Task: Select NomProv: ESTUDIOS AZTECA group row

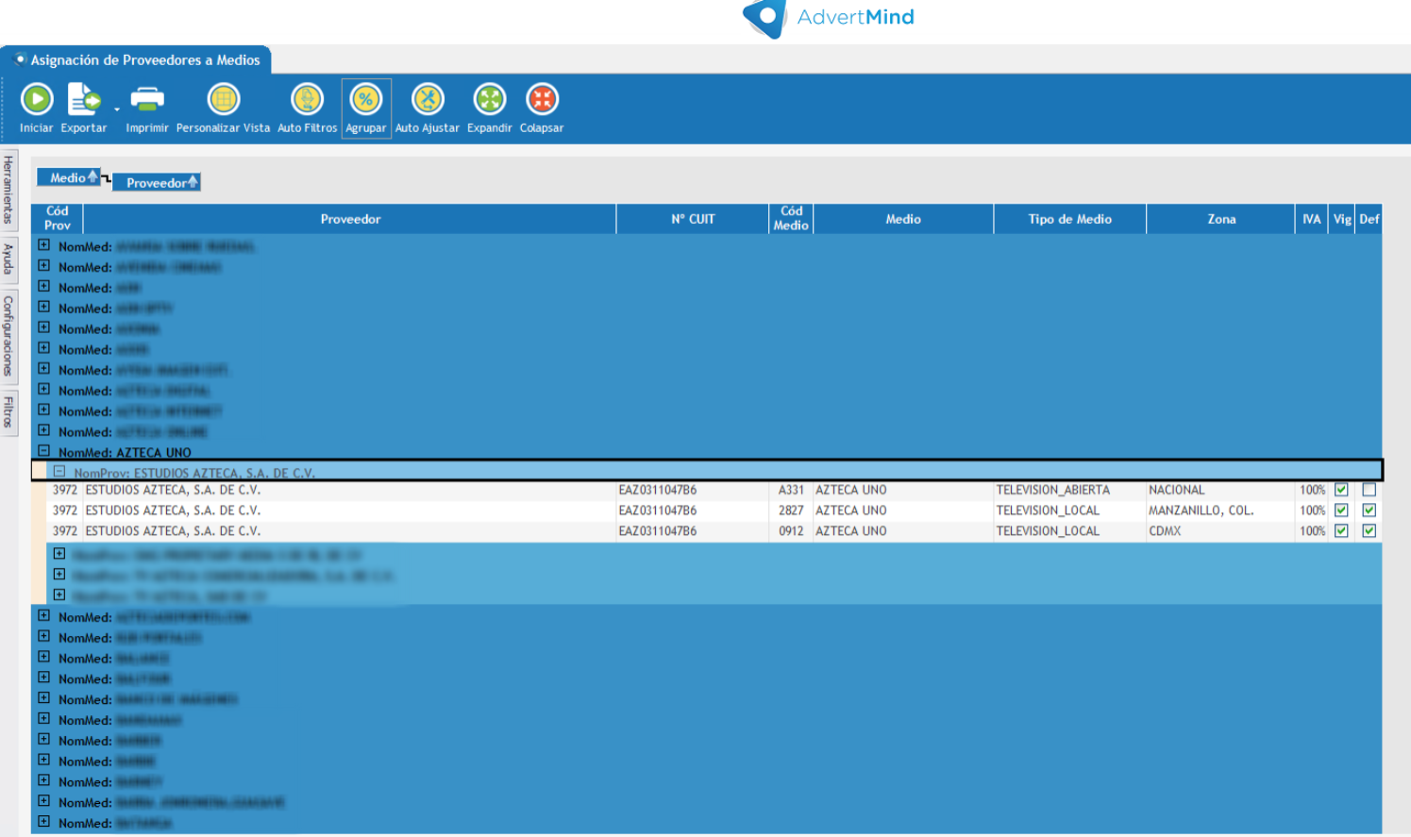Action: [707, 471]
